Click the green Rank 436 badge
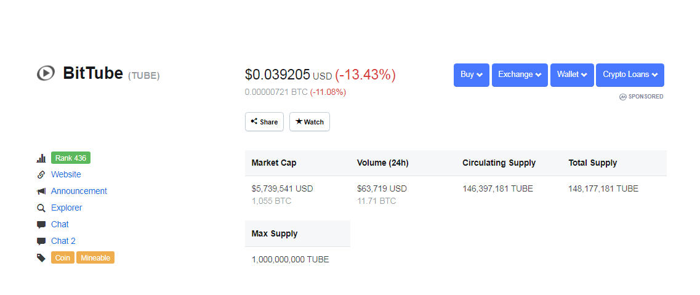Image resolution: width=700 pixels, height=295 pixels. point(71,158)
